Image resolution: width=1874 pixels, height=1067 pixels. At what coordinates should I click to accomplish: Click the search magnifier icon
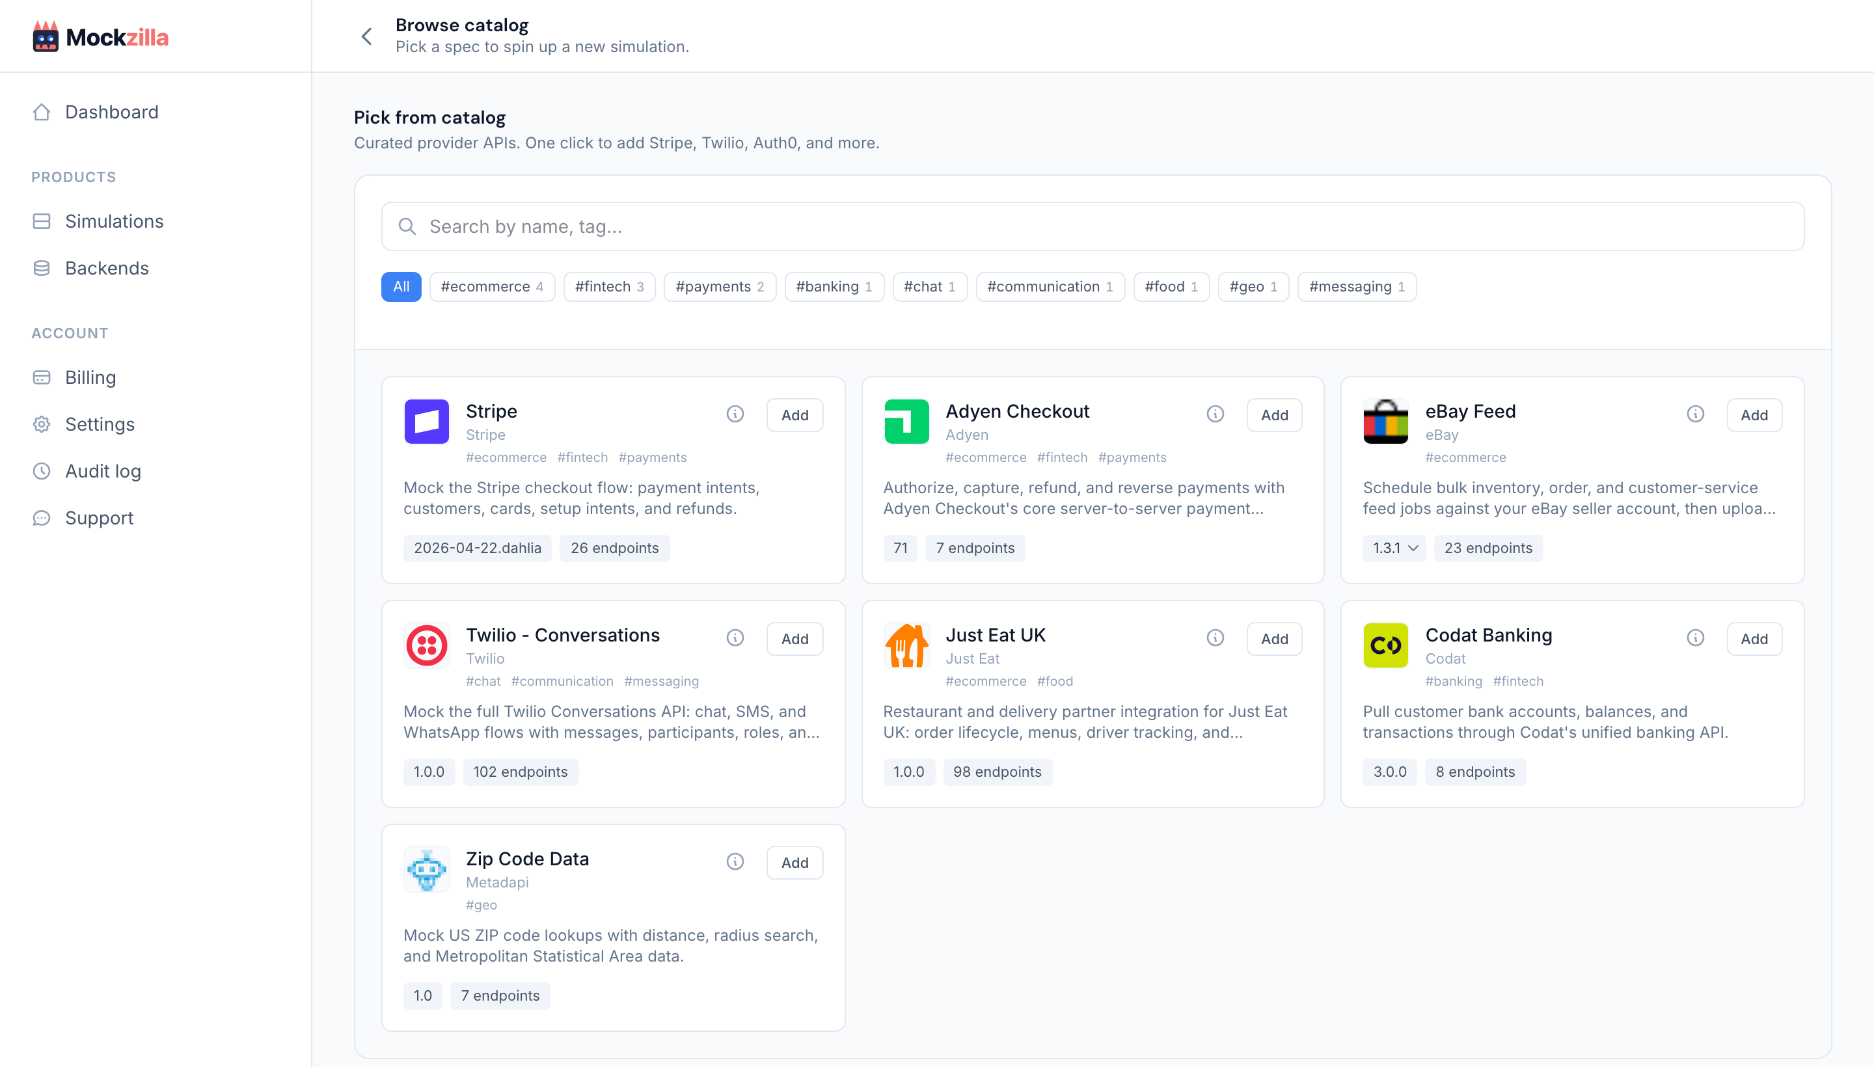pyautogui.click(x=407, y=226)
